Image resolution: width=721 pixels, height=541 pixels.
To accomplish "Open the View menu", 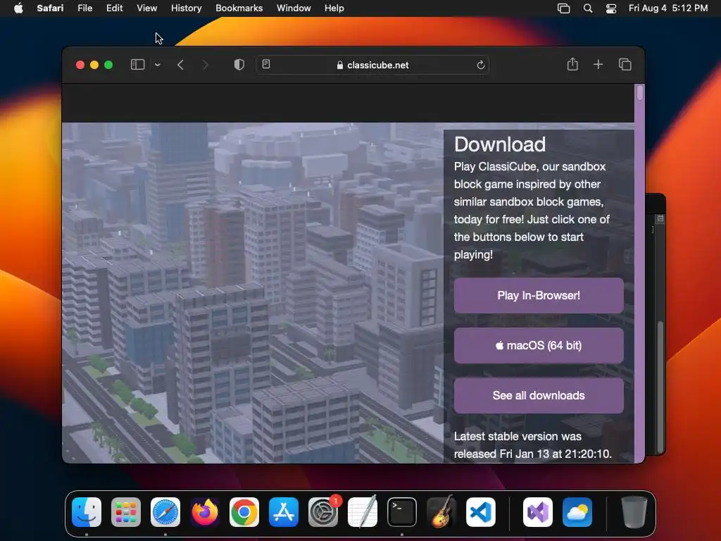I will click(146, 8).
